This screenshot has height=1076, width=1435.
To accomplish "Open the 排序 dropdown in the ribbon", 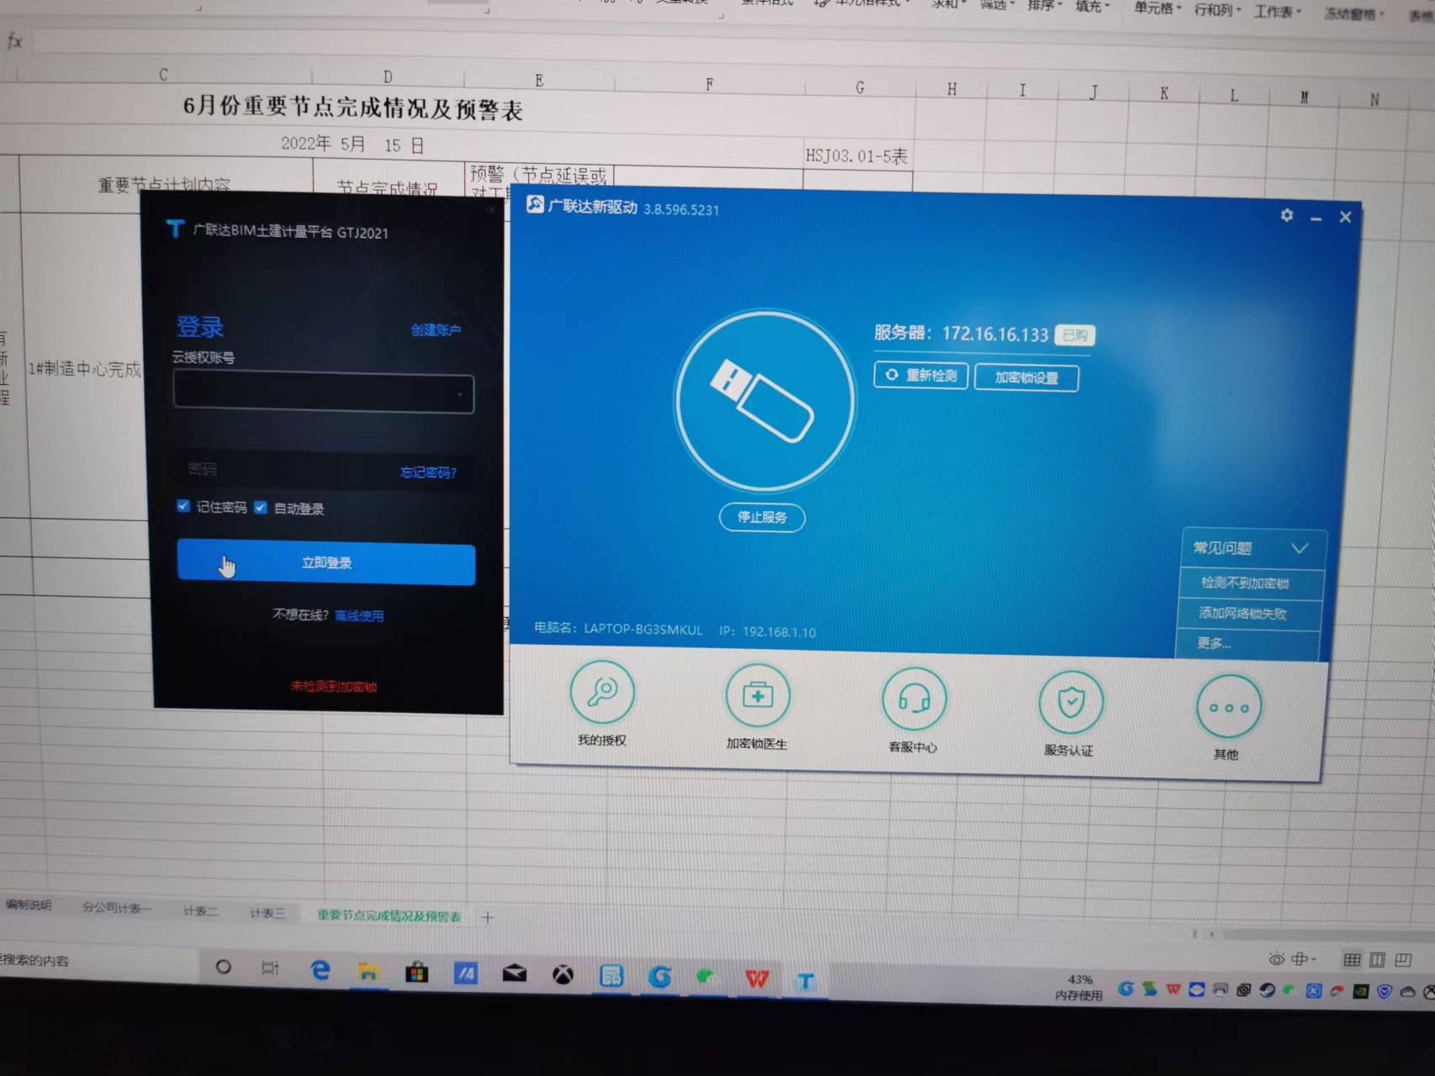I will 1045,6.
